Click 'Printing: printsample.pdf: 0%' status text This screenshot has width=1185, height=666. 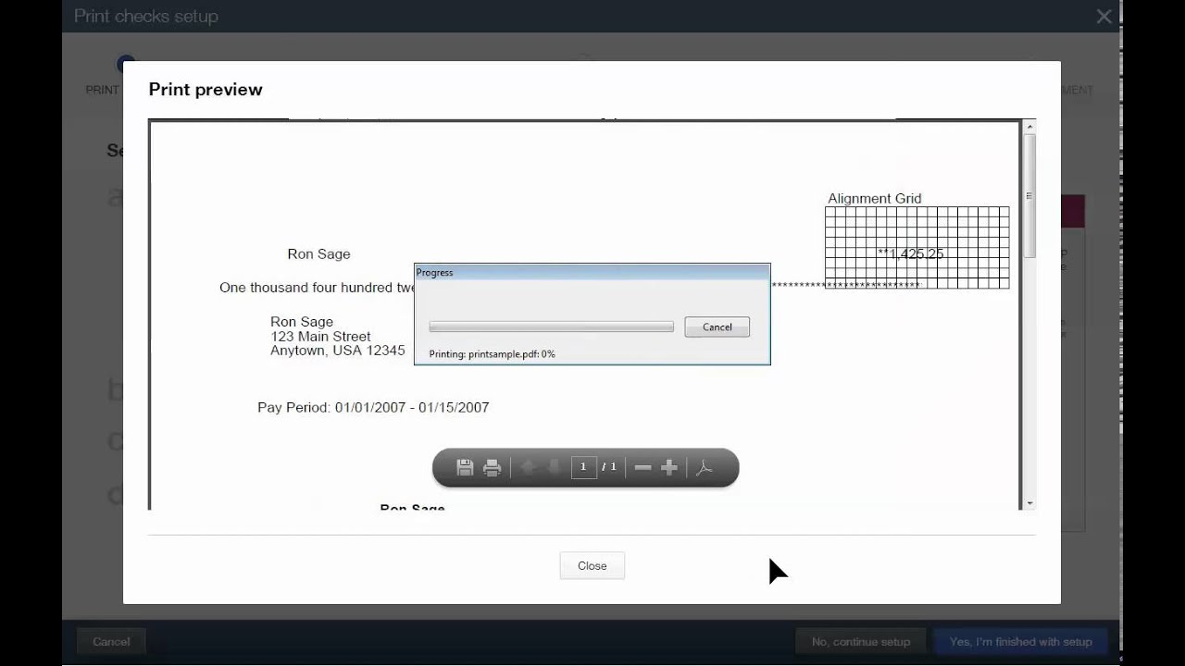point(493,354)
